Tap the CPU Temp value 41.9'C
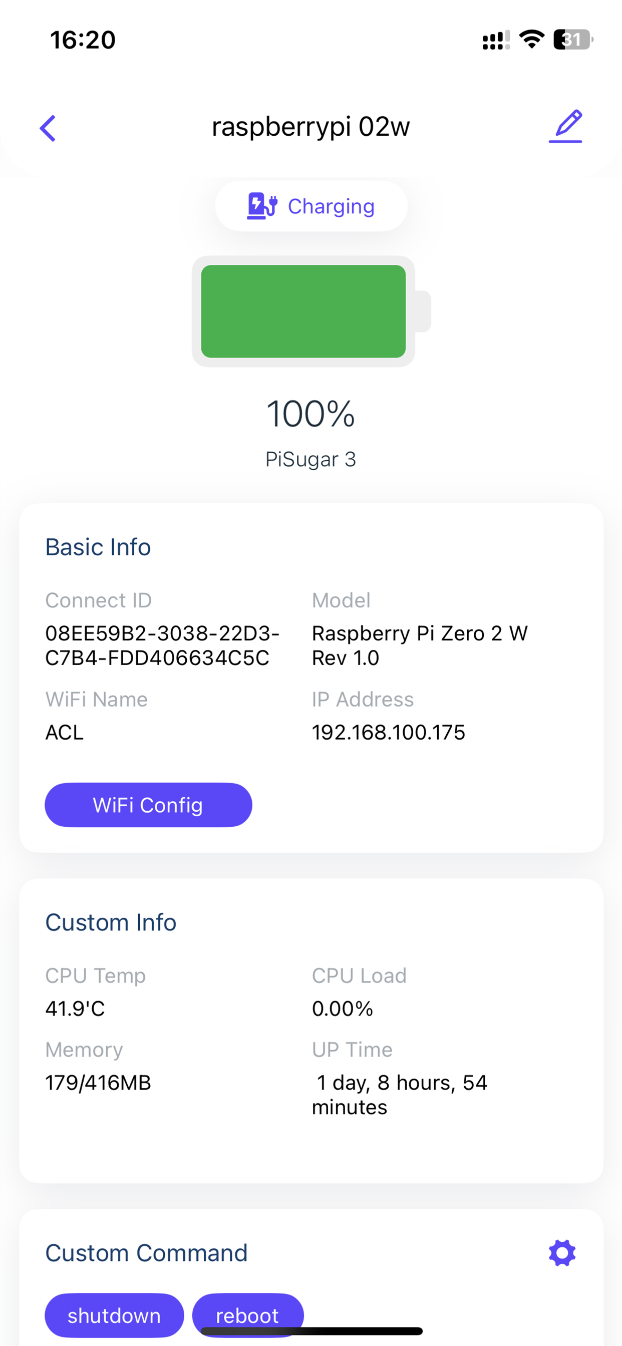 [x=75, y=1008]
